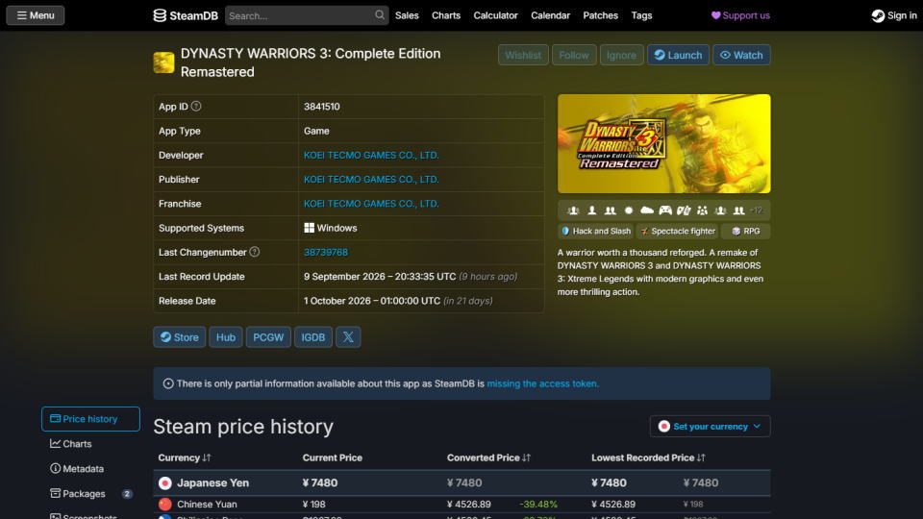This screenshot has height=519, width=923.
Task: Expand the +12 more categories
Action: (756, 210)
